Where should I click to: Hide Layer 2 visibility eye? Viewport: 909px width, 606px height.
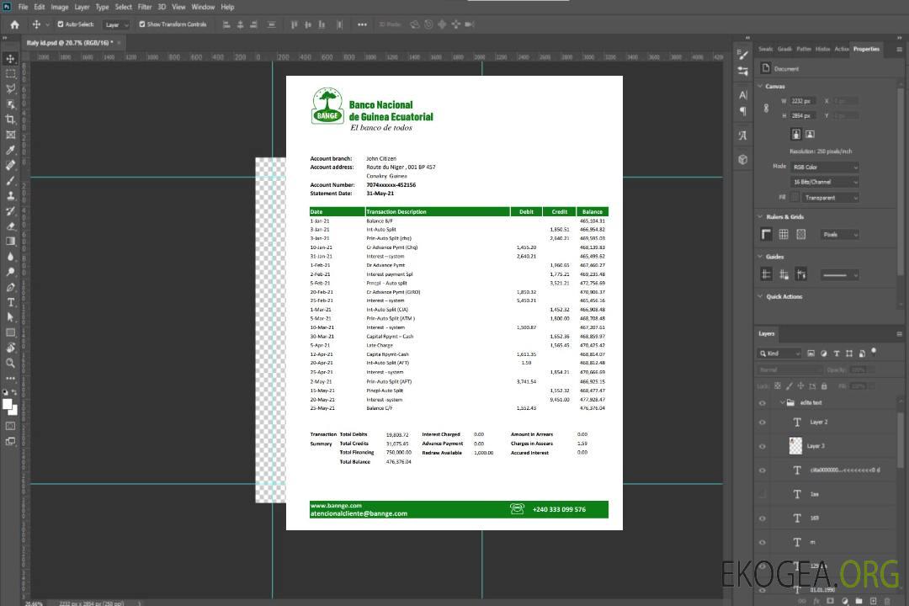[763, 423]
